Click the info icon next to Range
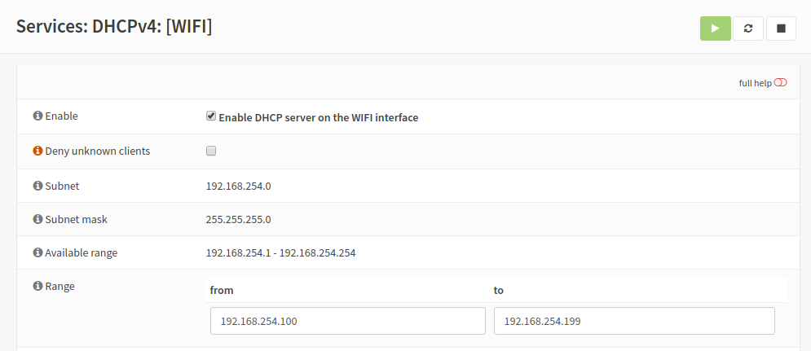 point(37,286)
